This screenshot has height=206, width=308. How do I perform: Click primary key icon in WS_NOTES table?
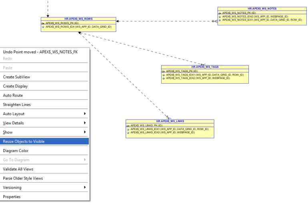tap(220, 13)
